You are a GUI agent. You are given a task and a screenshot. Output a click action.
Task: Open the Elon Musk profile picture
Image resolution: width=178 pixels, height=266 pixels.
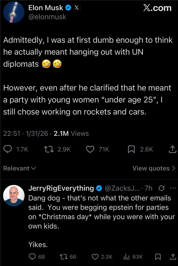coord(14,12)
